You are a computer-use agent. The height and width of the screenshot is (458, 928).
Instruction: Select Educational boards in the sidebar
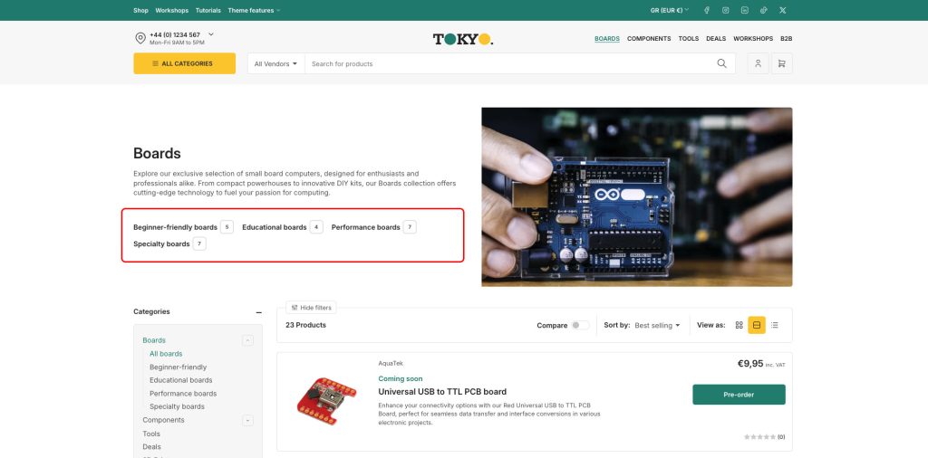coord(180,380)
